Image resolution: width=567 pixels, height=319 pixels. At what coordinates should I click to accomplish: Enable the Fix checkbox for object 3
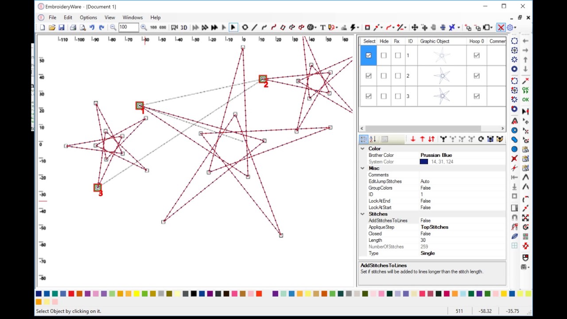(398, 96)
